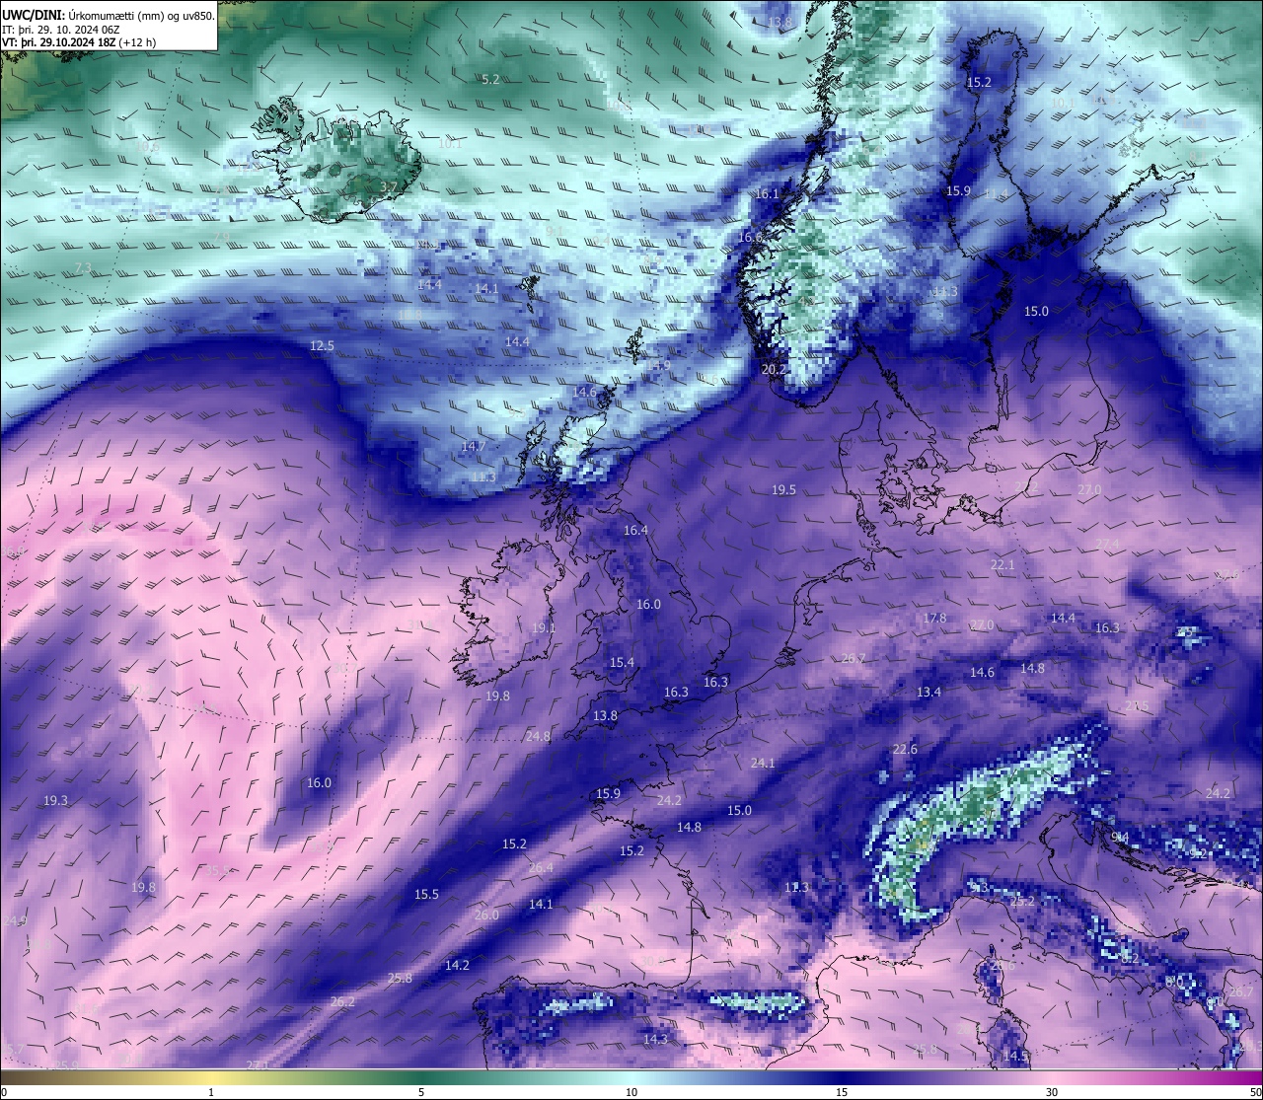The width and height of the screenshot is (1263, 1100).
Task: Click the 16.1 value off Norway's coast
Action: (767, 194)
